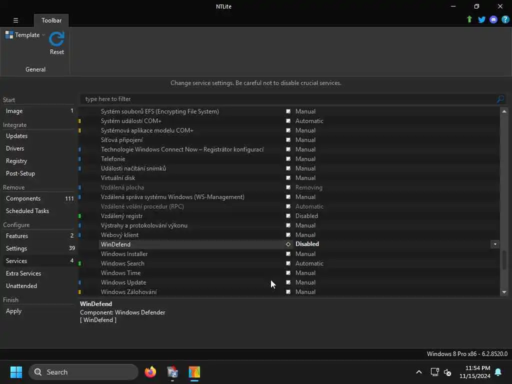Click the network tray icon
Image resolution: width=512 pixels, height=384 pixels.
point(434,372)
